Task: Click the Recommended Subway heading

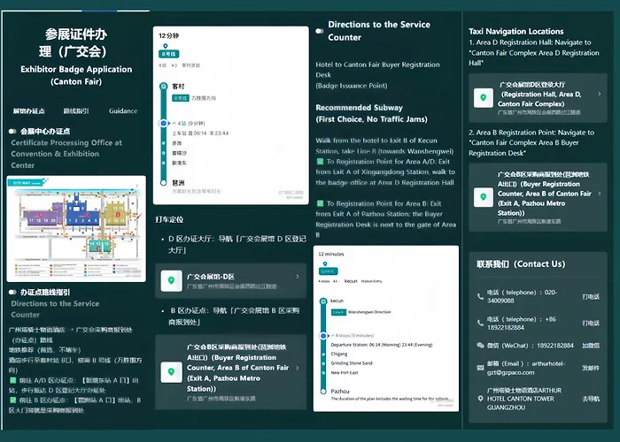Action: (371, 113)
